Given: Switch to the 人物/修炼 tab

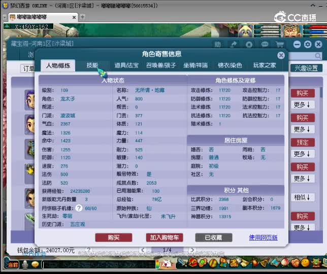Looking at the screenshot, I should pos(58,65).
